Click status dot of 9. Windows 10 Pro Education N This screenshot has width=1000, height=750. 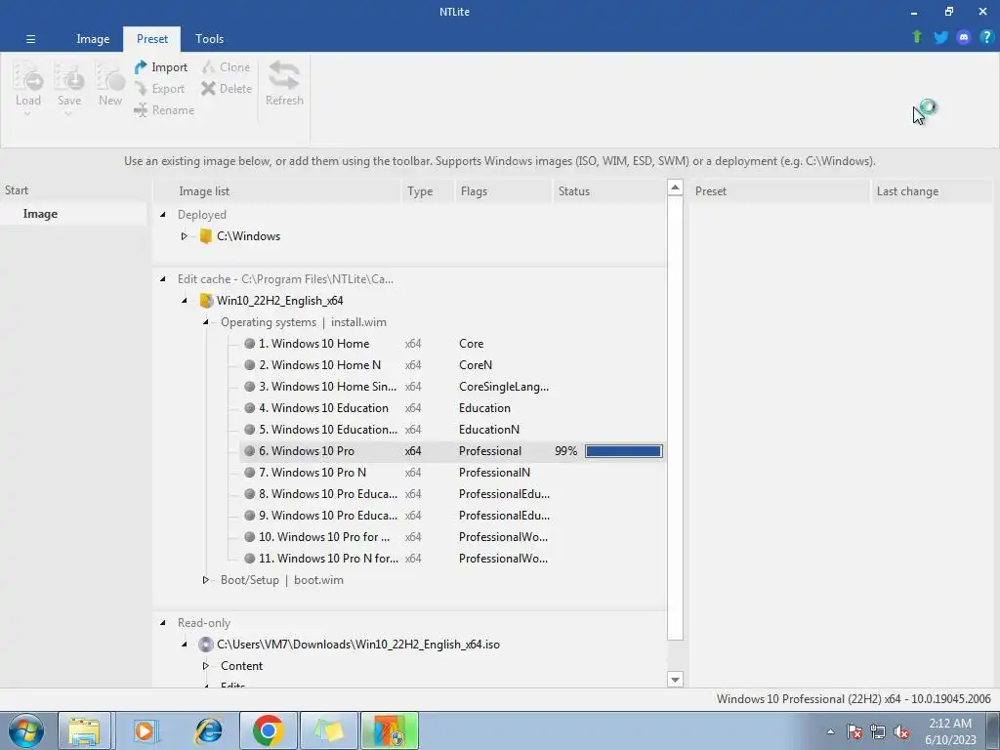[x=249, y=516]
